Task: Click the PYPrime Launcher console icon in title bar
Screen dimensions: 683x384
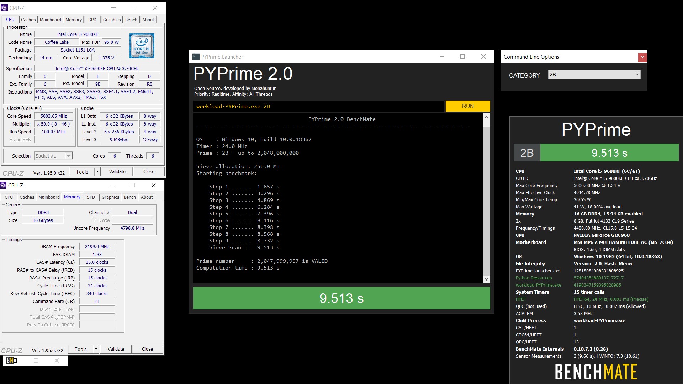Action: (196, 57)
